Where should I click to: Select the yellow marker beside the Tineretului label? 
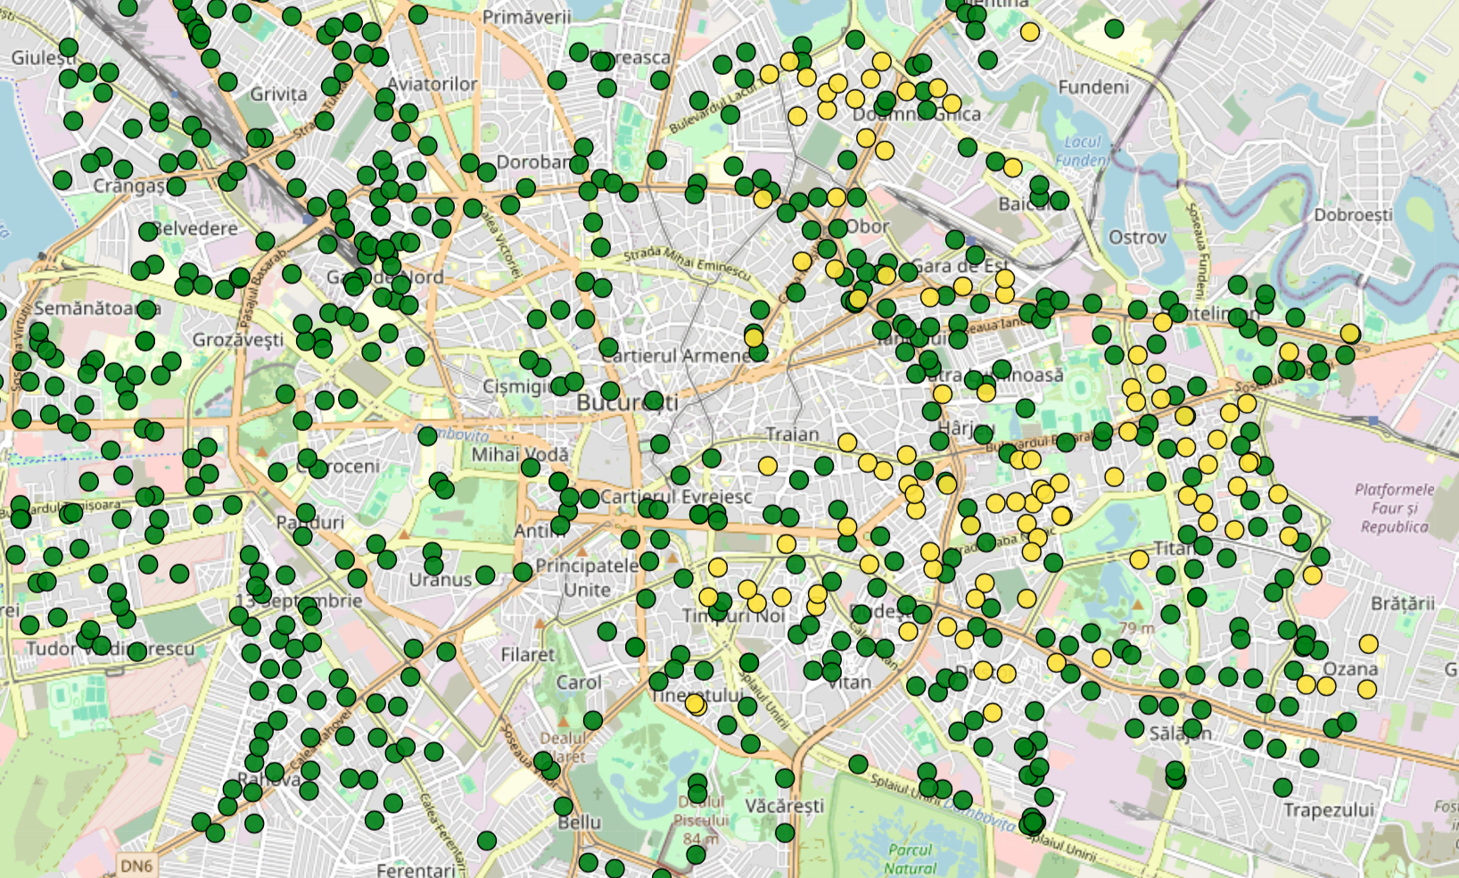pos(695,704)
